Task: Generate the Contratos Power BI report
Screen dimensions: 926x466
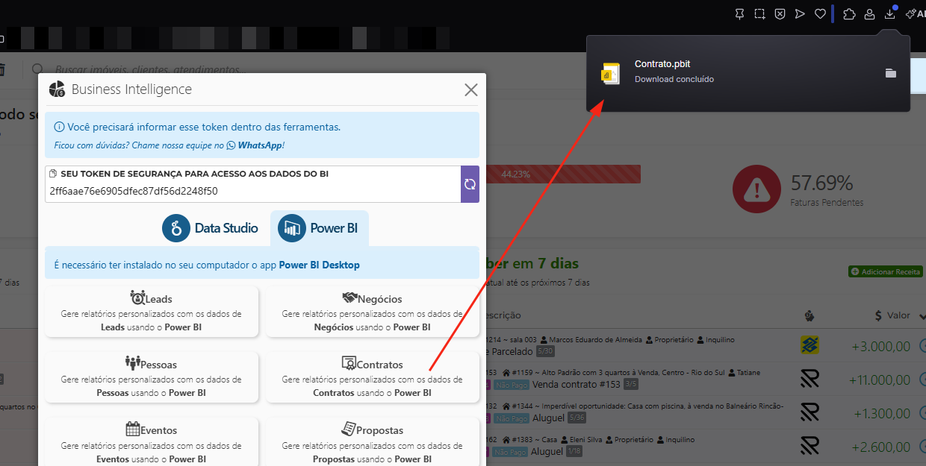Action: tap(372, 377)
